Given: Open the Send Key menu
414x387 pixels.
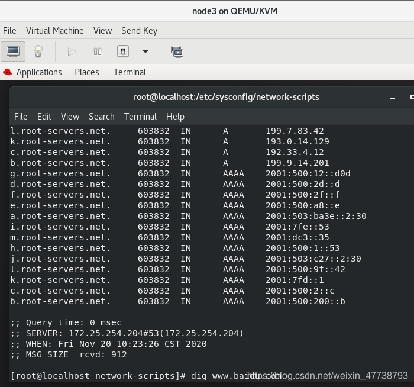Looking at the screenshot, I should click(139, 31).
